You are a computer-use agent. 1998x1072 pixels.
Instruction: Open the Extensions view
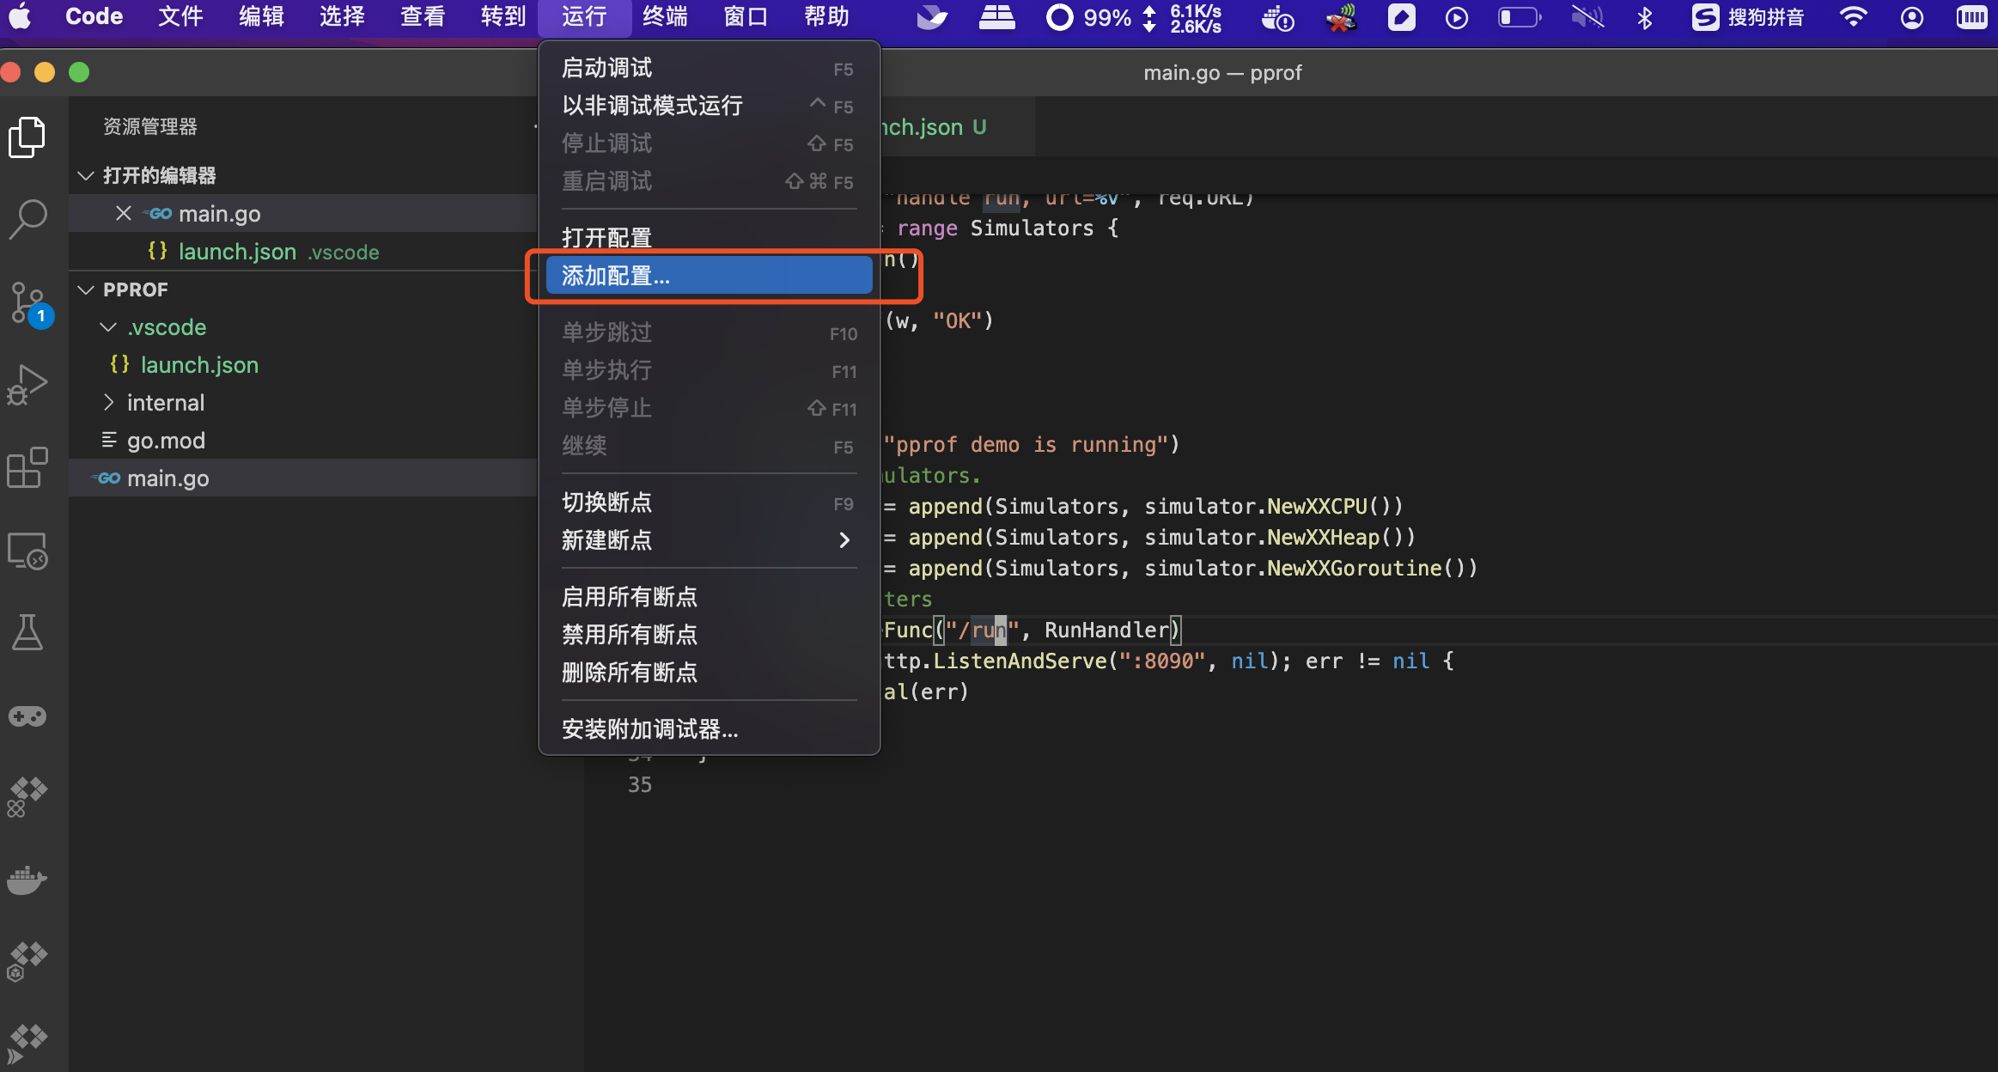(27, 466)
